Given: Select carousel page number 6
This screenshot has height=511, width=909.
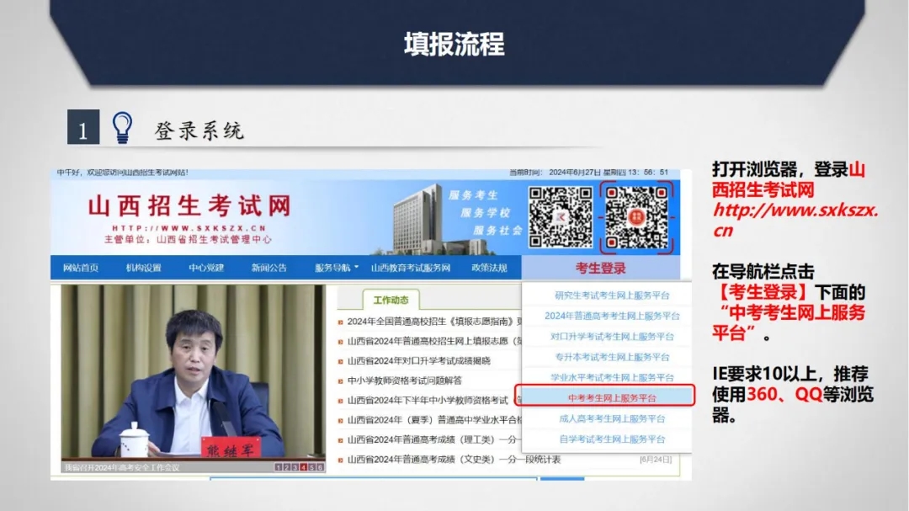Looking at the screenshot, I should tap(320, 467).
